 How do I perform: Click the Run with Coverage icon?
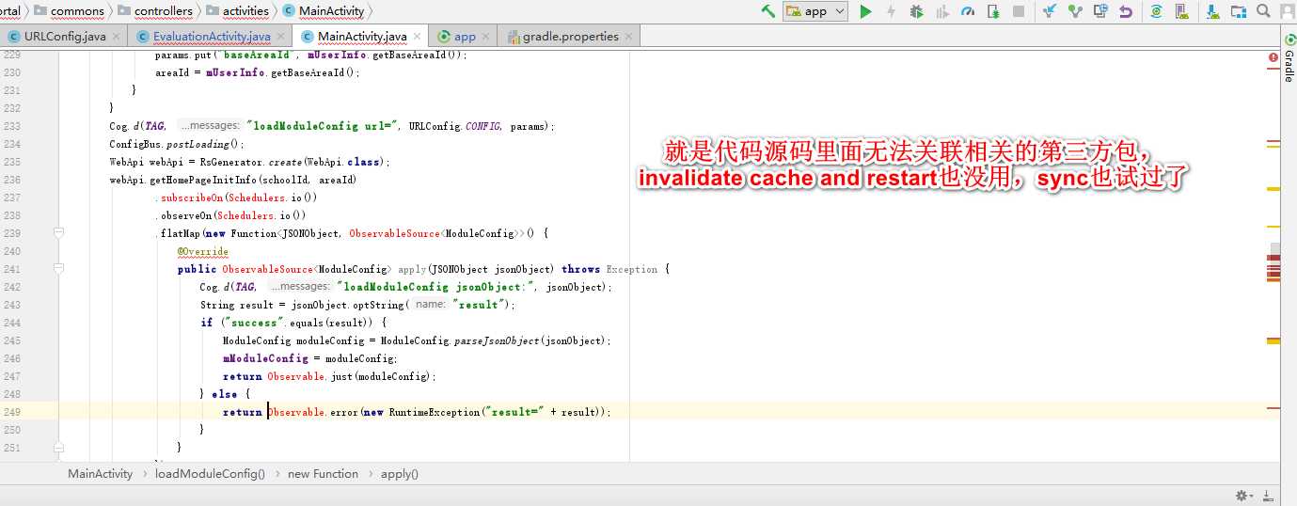942,11
